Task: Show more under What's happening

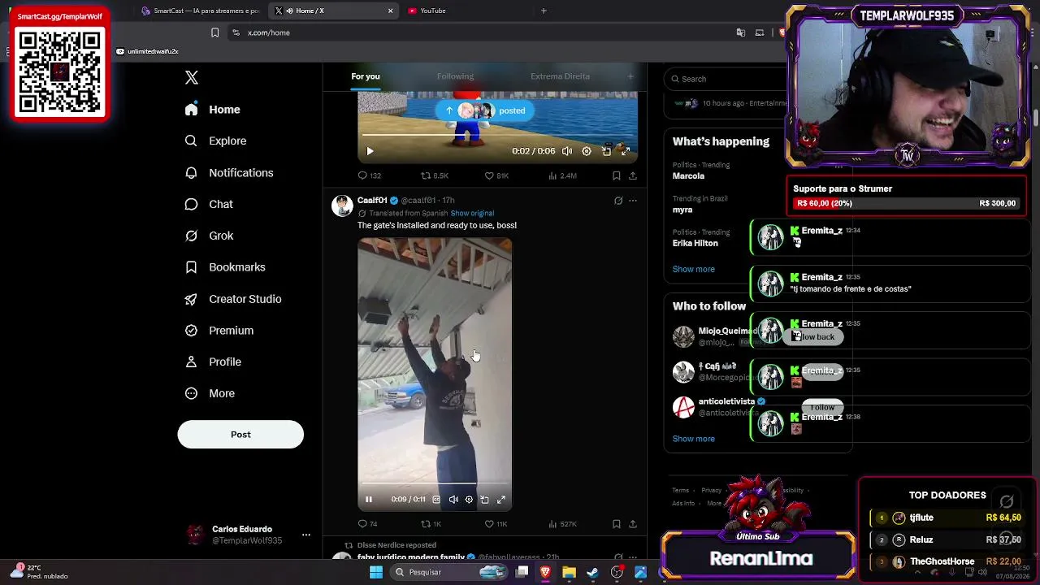Action: [x=694, y=269]
